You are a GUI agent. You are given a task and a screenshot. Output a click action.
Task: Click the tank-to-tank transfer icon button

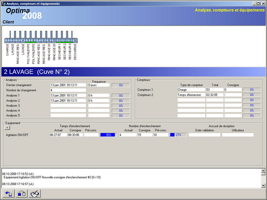[22, 194]
